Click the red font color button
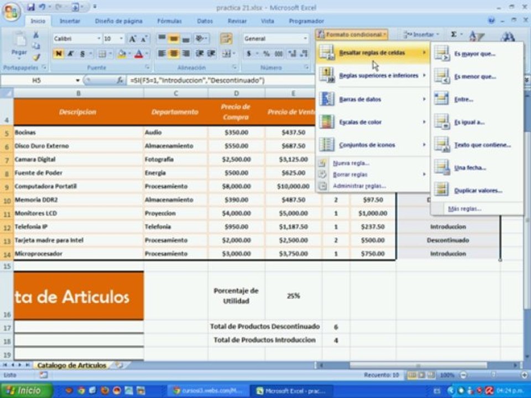Image resolution: width=531 pixels, height=398 pixels. click(x=138, y=54)
